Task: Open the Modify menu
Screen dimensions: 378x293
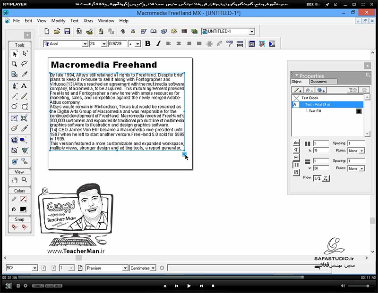Action: coord(58,21)
